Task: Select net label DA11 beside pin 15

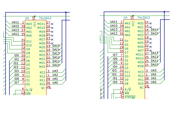Action: [x=56, y=61]
